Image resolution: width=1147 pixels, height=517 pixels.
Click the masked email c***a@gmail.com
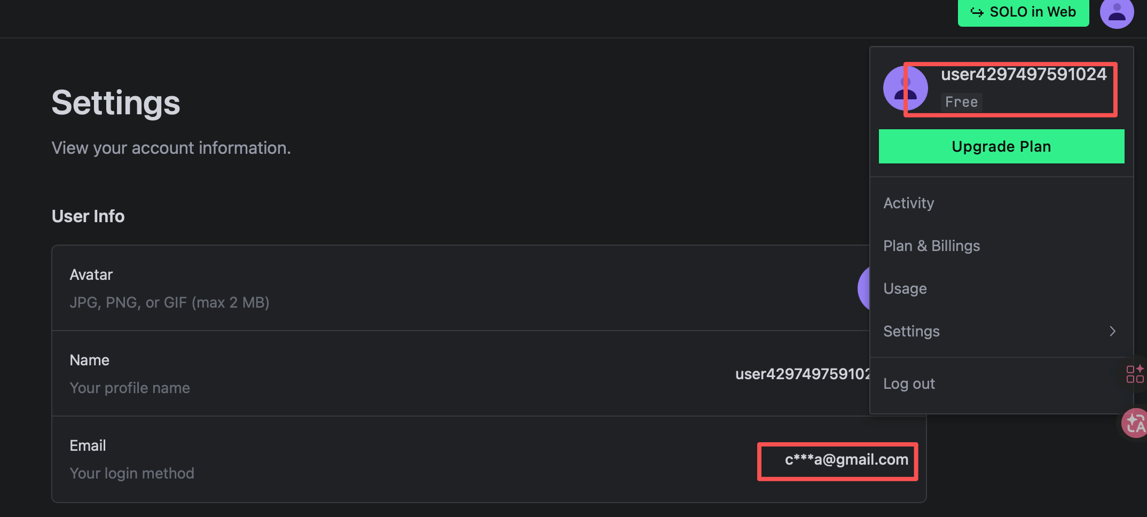click(846, 460)
